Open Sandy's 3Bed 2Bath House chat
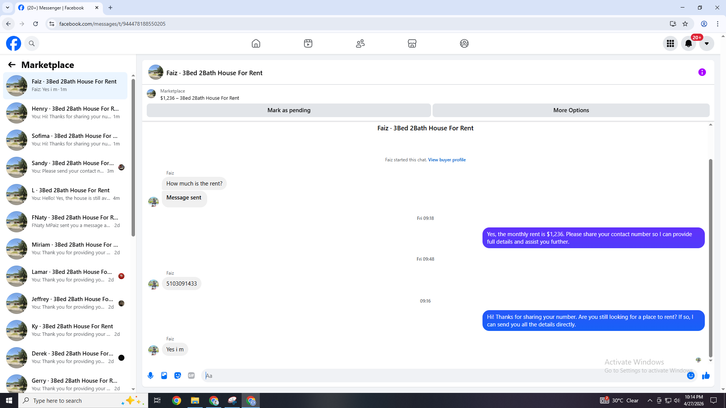The height and width of the screenshot is (408, 726). (x=65, y=167)
